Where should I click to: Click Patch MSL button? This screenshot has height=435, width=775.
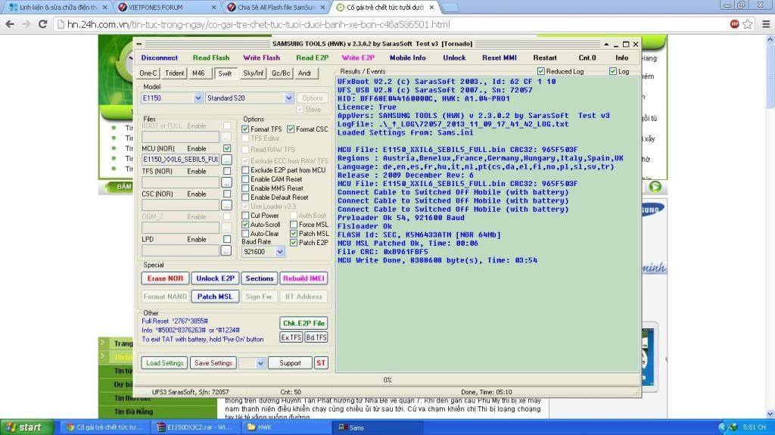click(215, 297)
